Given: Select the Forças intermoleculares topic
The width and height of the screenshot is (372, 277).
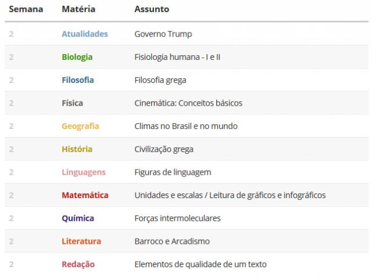Looking at the screenshot, I should click(177, 218).
